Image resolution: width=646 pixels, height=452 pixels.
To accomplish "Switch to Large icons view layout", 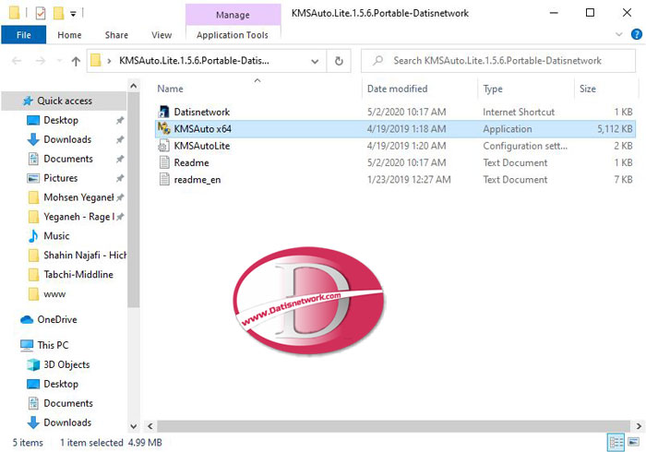I will coord(634,443).
